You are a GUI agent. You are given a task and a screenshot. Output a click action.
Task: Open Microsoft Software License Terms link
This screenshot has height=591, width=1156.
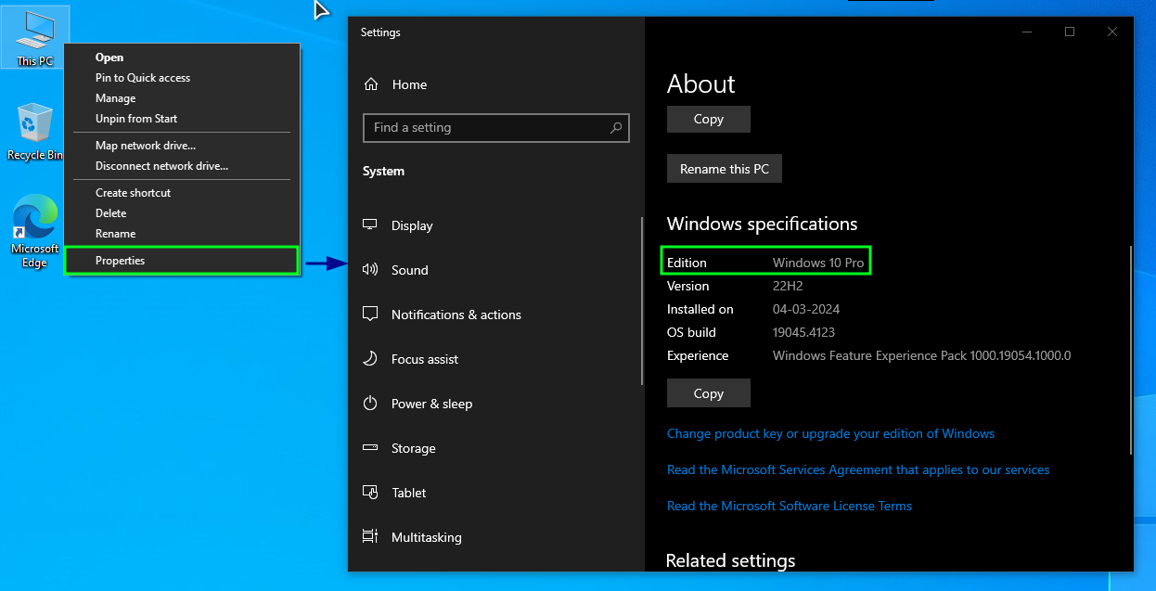point(790,506)
